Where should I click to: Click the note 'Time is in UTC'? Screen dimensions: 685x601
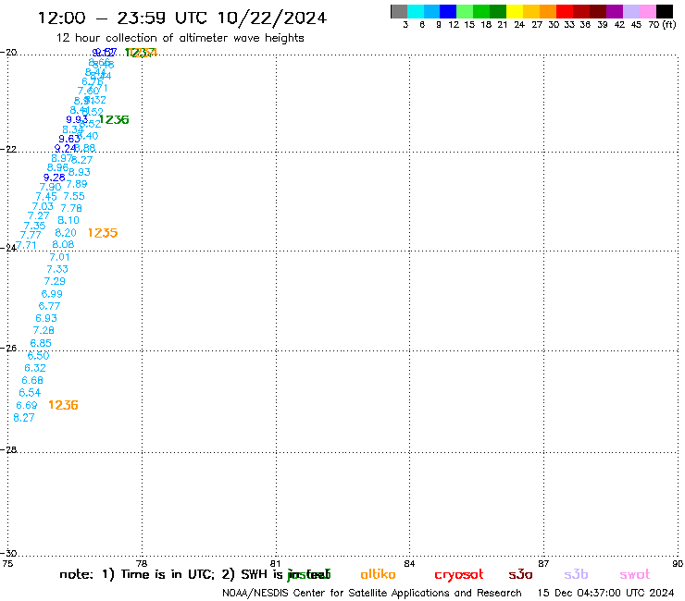click(167, 574)
